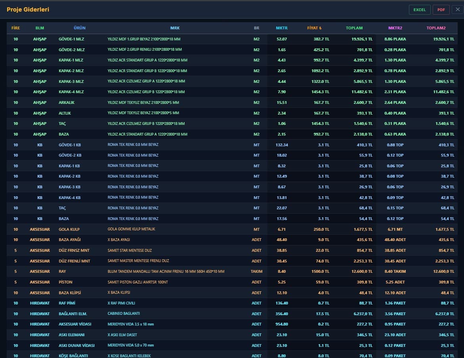Image resolution: width=464 pixels, height=358 pixels.
Task: Select the TOPLAM column header
Action: pos(354,28)
